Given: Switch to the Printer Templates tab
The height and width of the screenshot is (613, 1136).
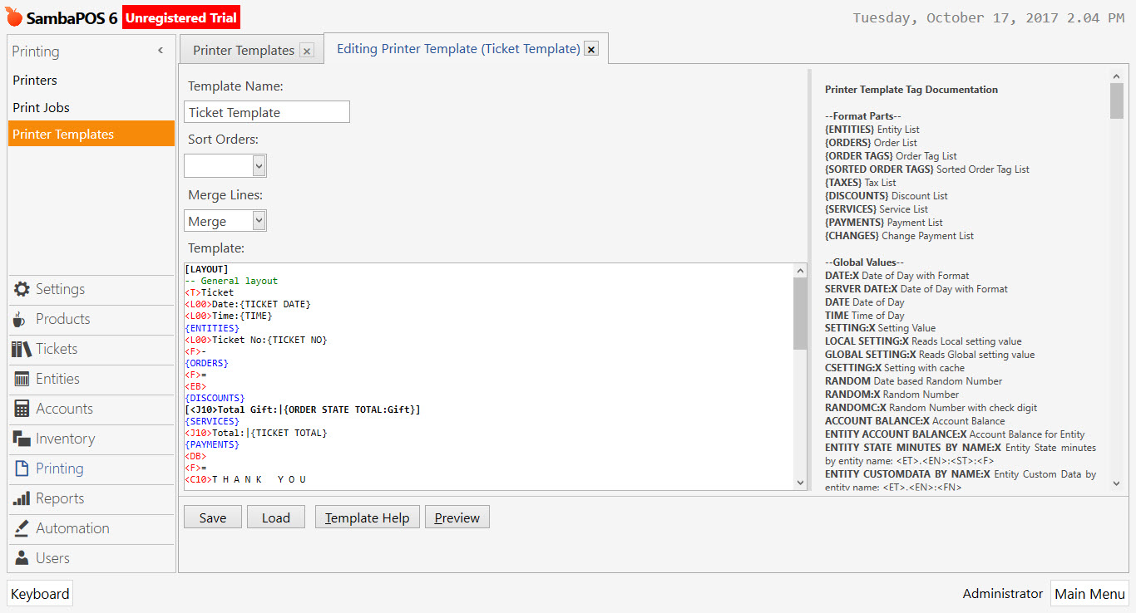Looking at the screenshot, I should coord(244,49).
